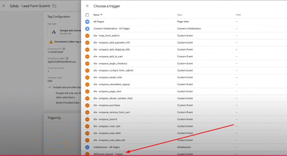Open the Conversion ID help icon

point(64,49)
